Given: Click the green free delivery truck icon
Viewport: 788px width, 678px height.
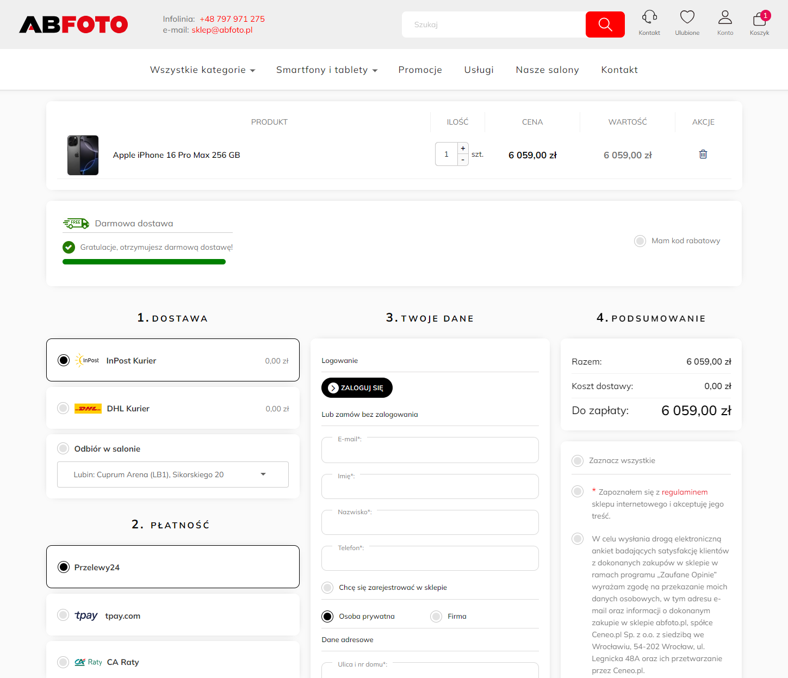Looking at the screenshot, I should tap(76, 223).
